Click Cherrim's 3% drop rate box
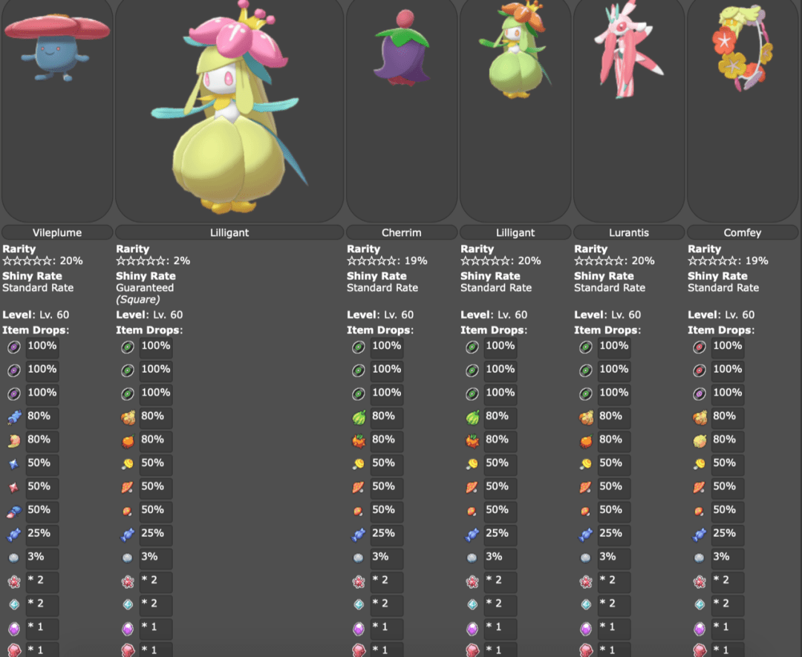Viewport: 802px width, 657px height. pyautogui.click(x=386, y=558)
